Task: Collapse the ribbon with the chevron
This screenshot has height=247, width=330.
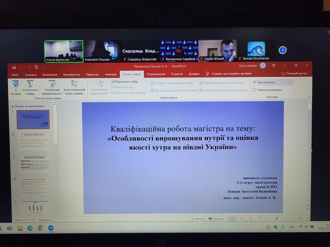Action: 309,97
